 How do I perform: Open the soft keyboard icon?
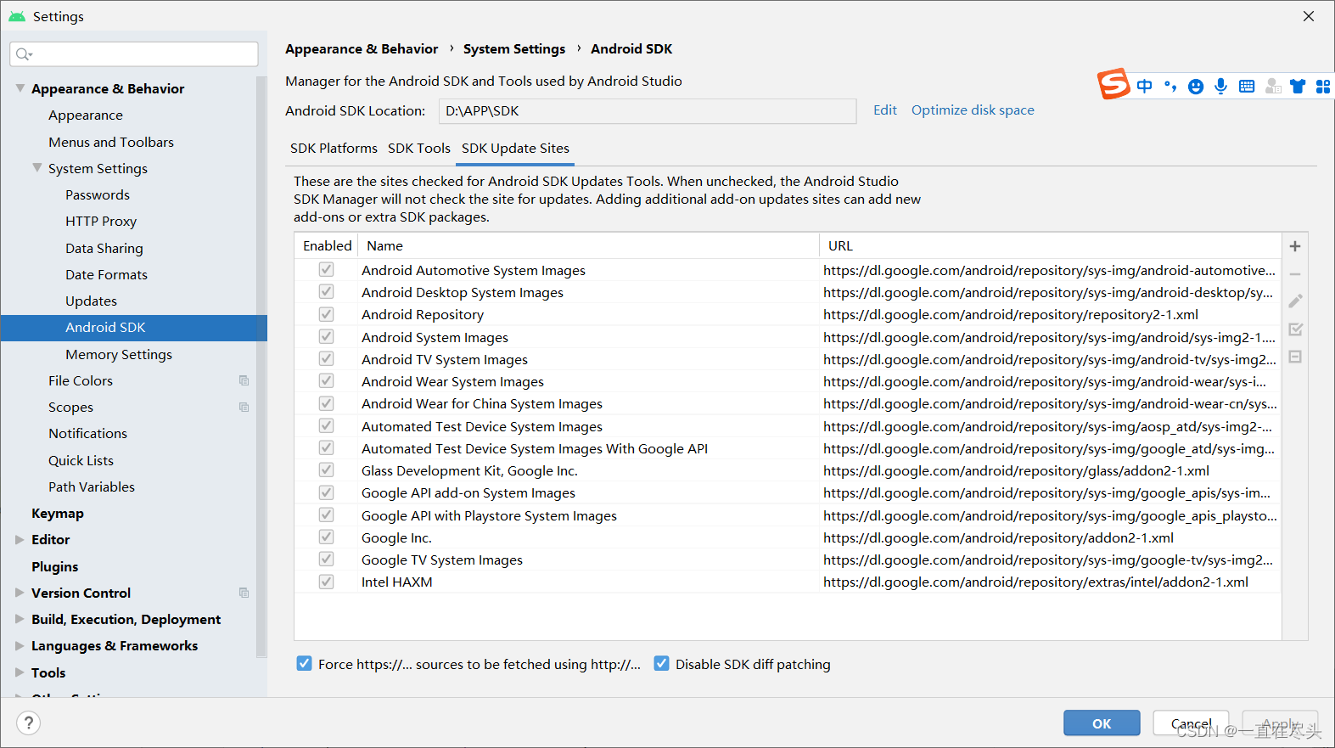click(1247, 86)
